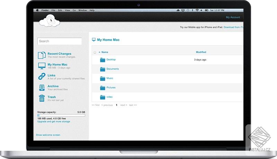This screenshot has height=159, width=277.
Task: Open the Help menu
Action: coord(92,10)
